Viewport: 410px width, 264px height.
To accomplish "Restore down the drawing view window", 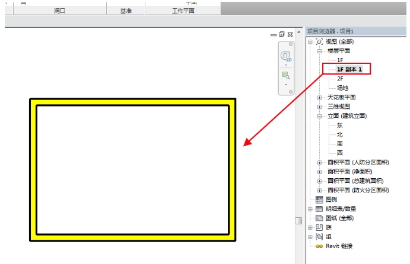I will tap(282, 34).
